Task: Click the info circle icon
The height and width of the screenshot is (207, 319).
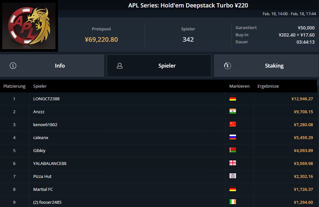Action: coord(13,66)
